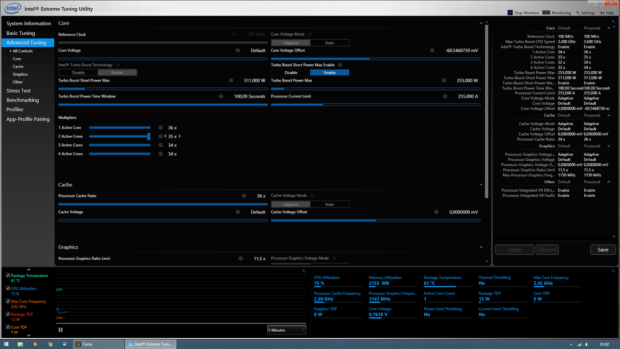This screenshot has width=620, height=349.
Task: Pause the monitoring graph
Action: pyautogui.click(x=61, y=330)
